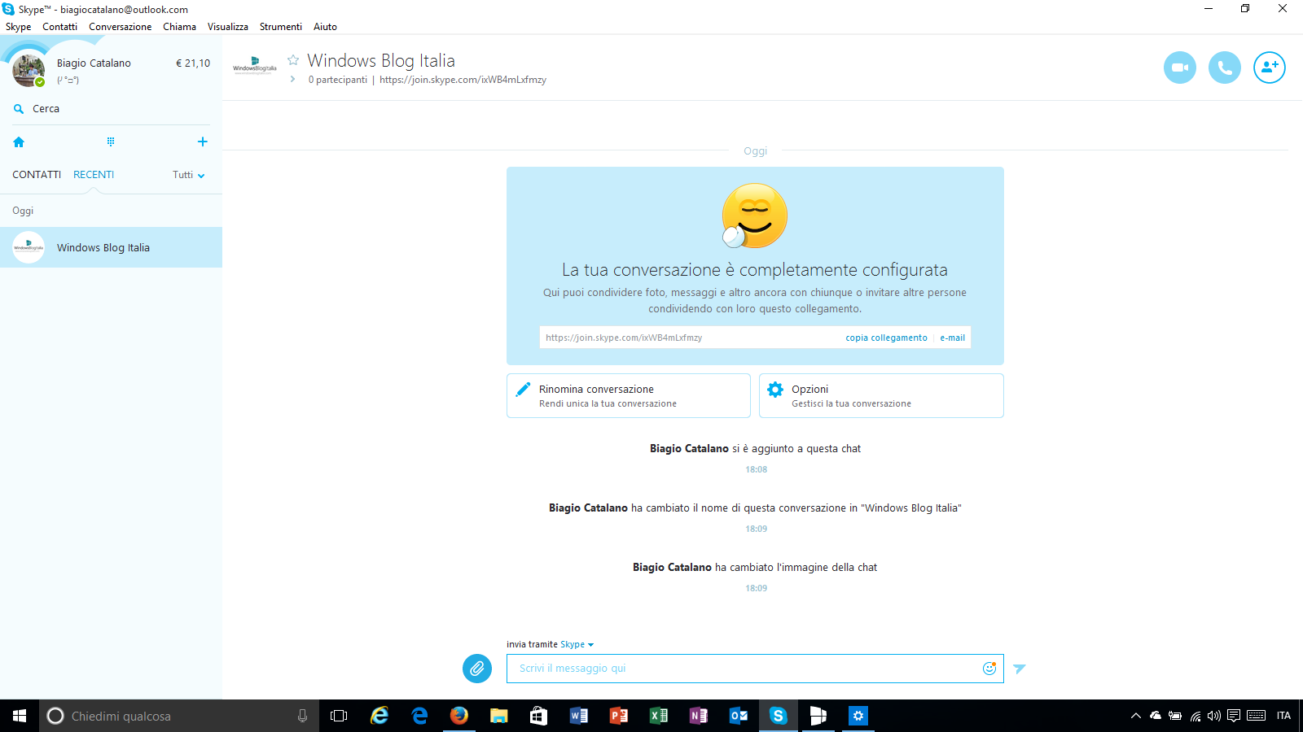
Task: Open Task View in taskbar
Action: coord(339,716)
